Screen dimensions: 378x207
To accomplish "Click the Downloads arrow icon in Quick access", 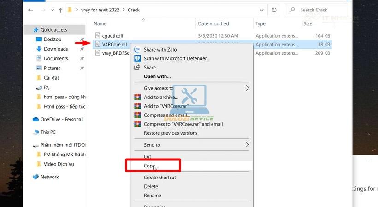I will pyautogui.click(x=39, y=49).
